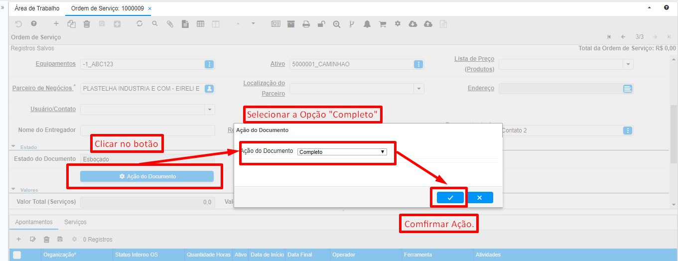Open the Ação do Documento 'Completo' dropdown

point(342,152)
